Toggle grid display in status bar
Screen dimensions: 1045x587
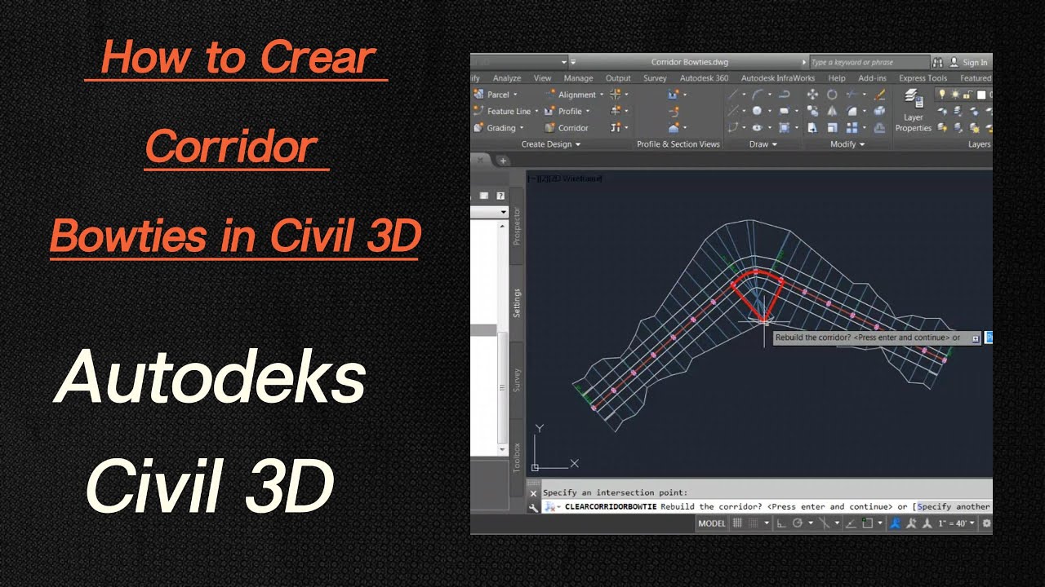(x=737, y=523)
